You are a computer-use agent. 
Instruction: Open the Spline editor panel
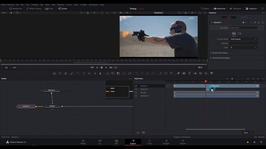(205, 9)
